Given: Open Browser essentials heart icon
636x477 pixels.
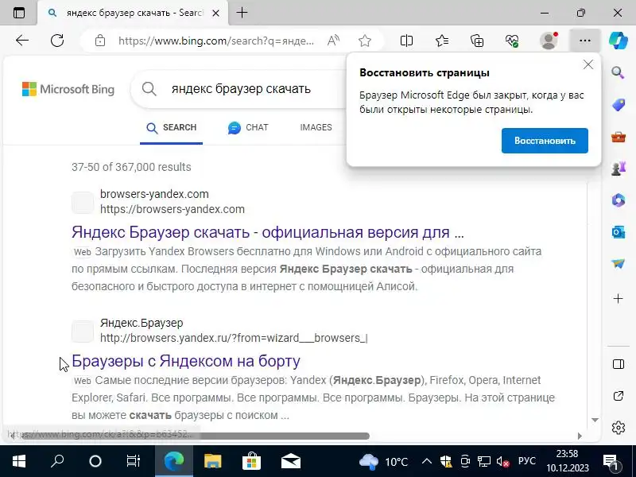Looking at the screenshot, I should click(512, 41).
